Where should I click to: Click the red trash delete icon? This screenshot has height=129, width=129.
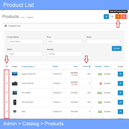tap(124, 17)
